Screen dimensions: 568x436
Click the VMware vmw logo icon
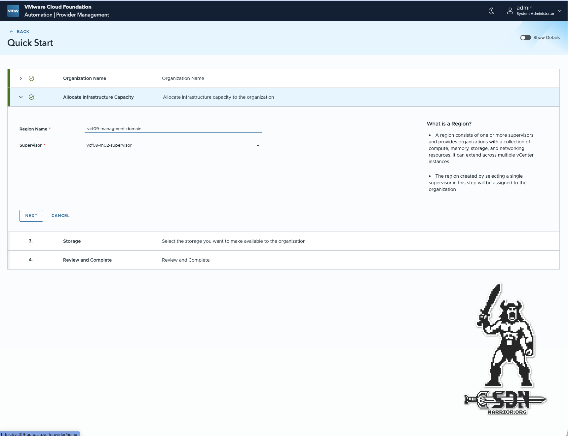point(13,11)
